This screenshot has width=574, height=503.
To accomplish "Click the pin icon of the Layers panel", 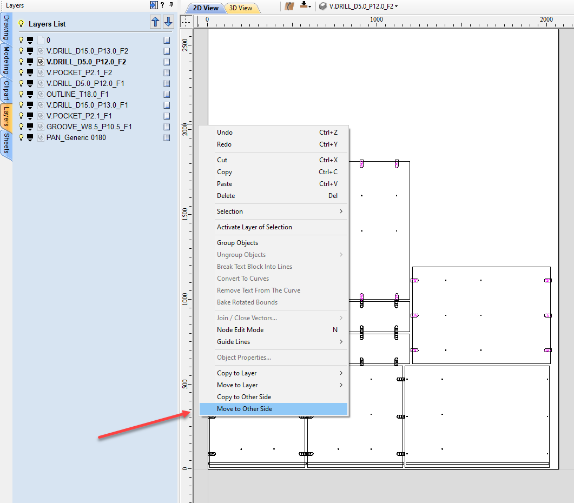I will [x=171, y=5].
